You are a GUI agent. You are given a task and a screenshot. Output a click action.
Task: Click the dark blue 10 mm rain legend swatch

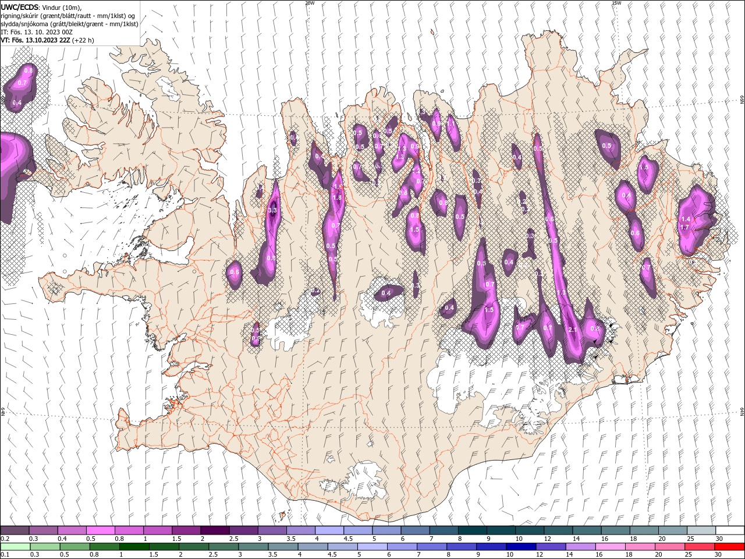click(x=520, y=547)
